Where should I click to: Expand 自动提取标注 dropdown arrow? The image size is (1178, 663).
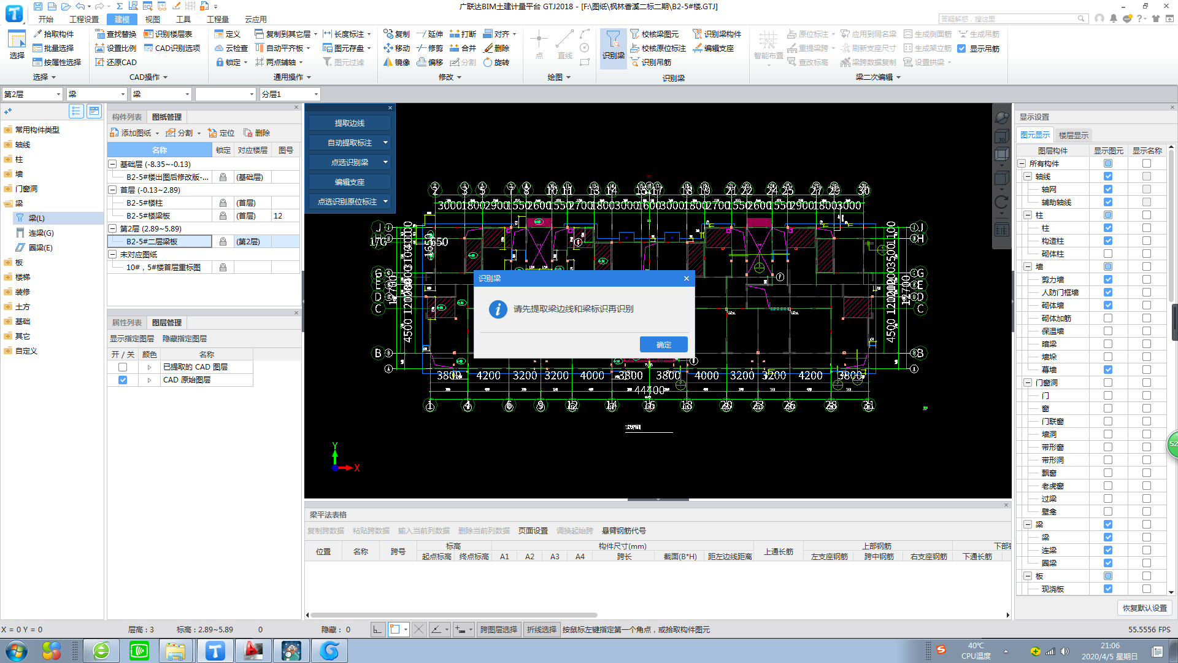386,142
